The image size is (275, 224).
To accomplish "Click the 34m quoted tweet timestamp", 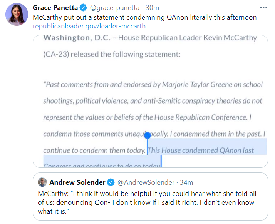I will (x=186, y=182).
